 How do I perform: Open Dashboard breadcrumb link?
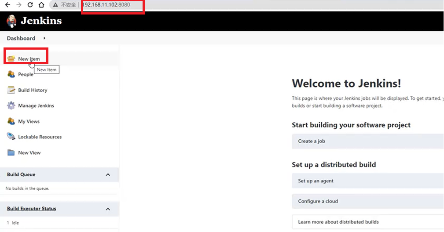point(21,38)
